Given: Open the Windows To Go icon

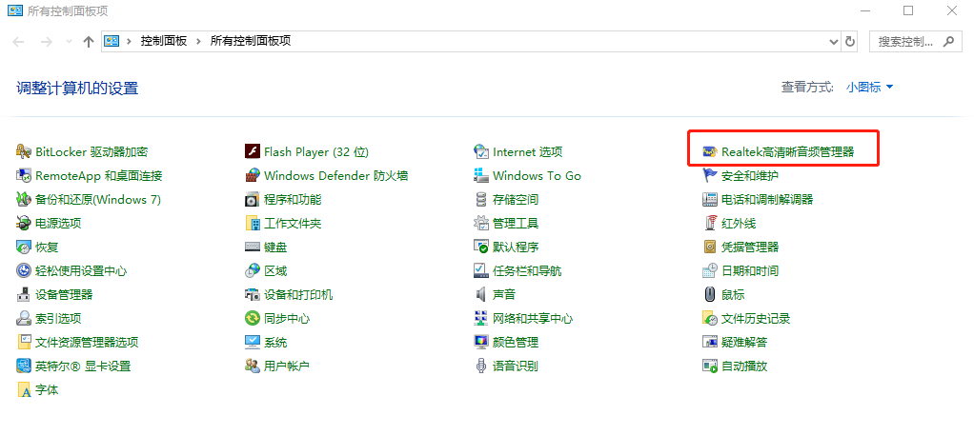Looking at the screenshot, I should (x=480, y=175).
